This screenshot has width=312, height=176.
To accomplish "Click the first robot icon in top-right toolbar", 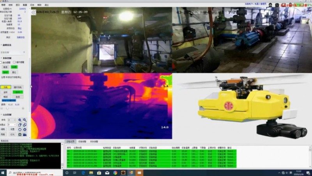I will click(270, 5).
